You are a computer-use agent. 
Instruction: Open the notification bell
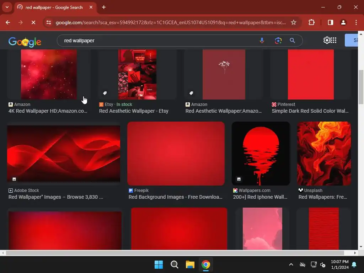[x=354, y=264]
